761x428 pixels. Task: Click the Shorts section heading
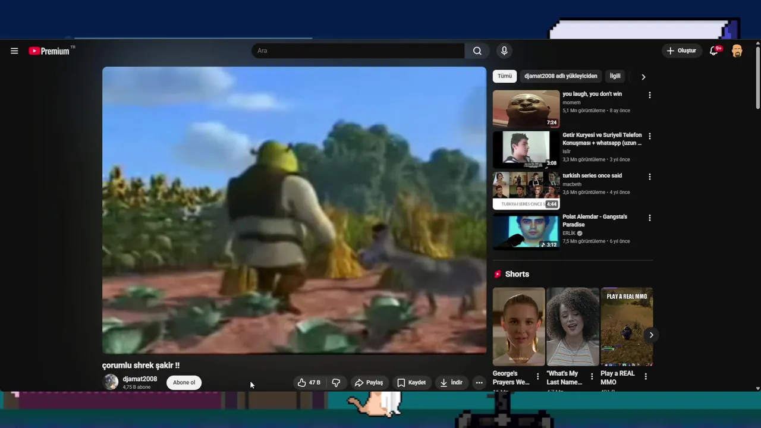click(x=517, y=274)
